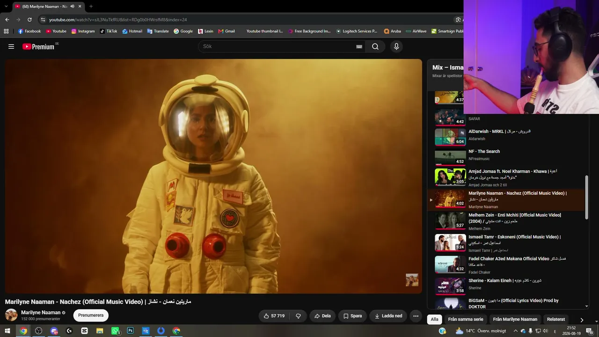599x337 pixels.
Task: Select the Relaterat filter chip
Action: click(x=556, y=319)
